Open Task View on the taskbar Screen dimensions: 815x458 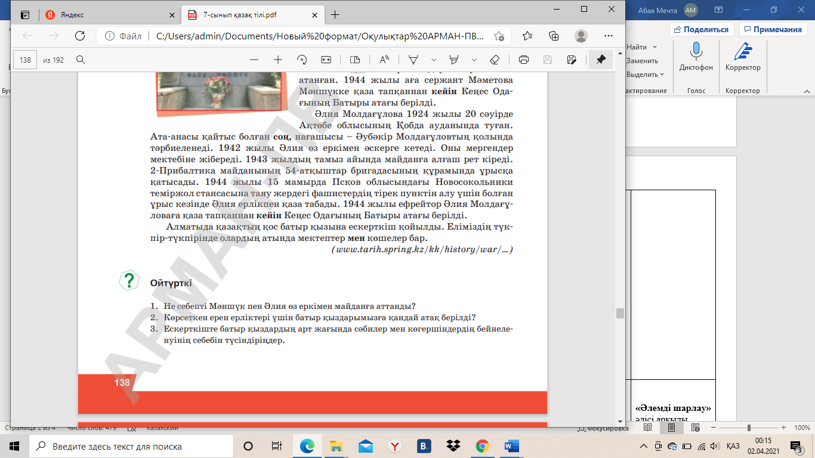tap(277, 446)
